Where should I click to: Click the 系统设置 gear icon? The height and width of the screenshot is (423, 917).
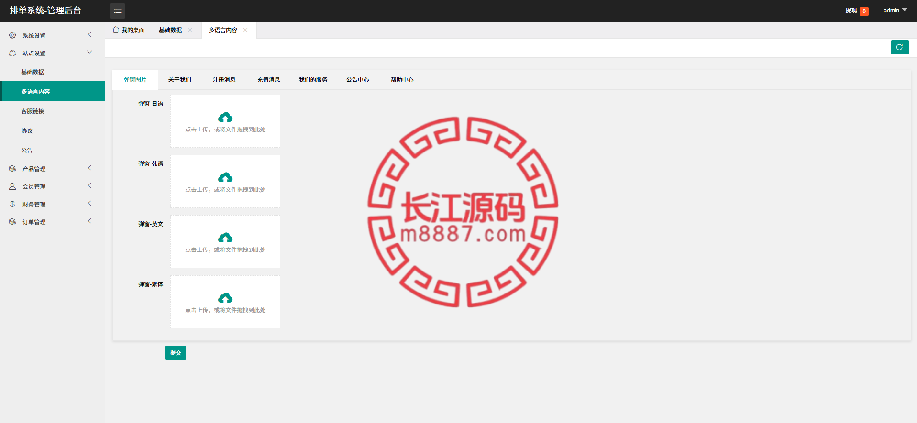(x=12, y=35)
